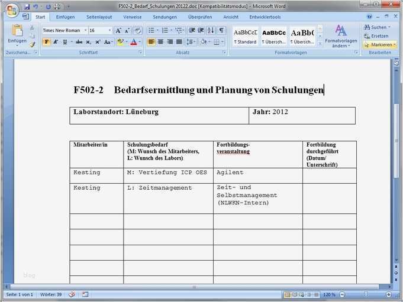Apply the first Übersch... heading style
Image resolution: width=403 pixels, height=302 pixels.
[274, 37]
